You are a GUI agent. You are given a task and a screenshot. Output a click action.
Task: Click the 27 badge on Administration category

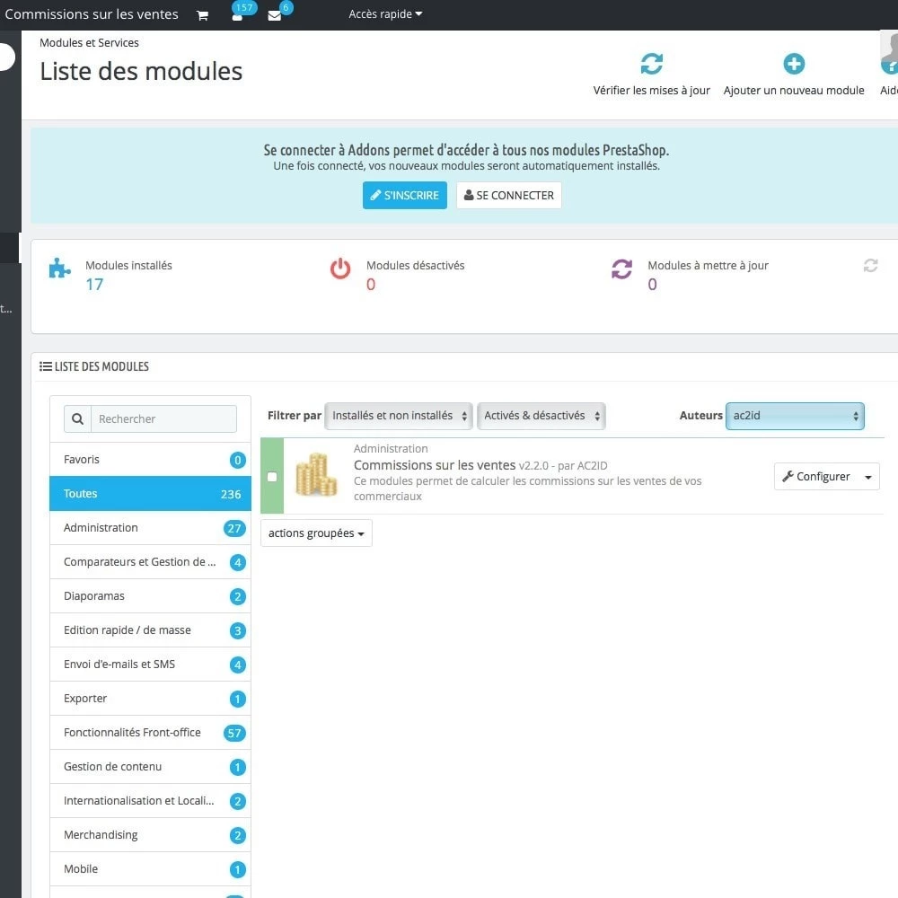pyautogui.click(x=234, y=529)
